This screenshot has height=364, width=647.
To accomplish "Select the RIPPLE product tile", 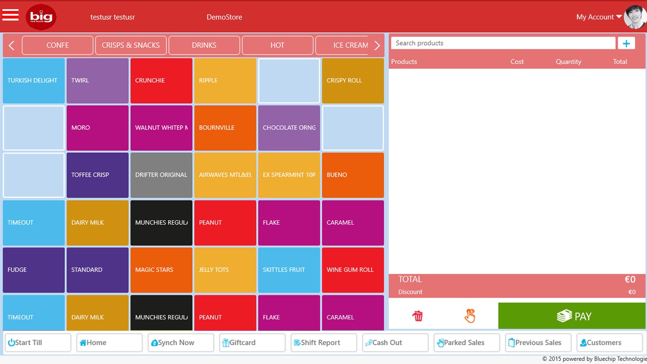I will tap(225, 81).
